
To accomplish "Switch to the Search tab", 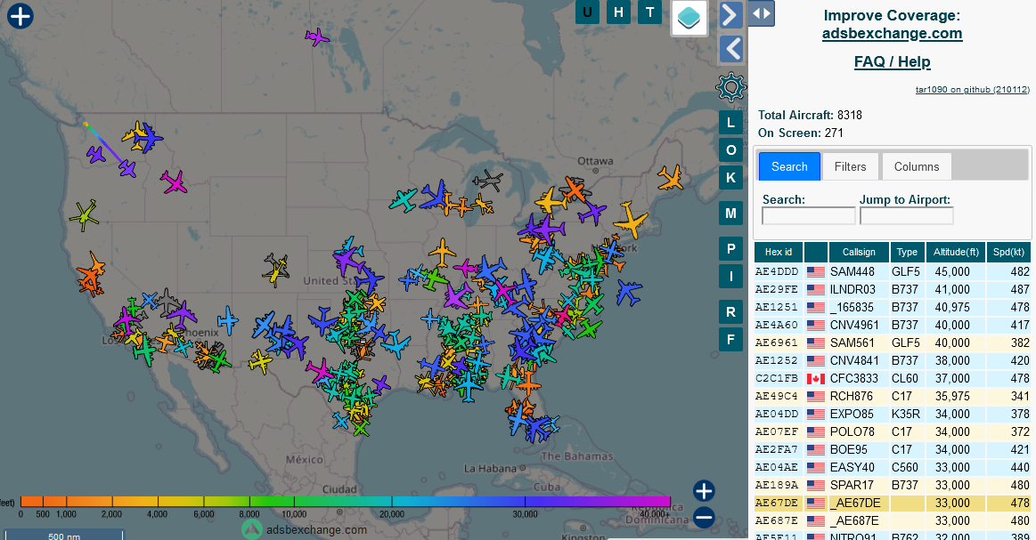I will [789, 166].
